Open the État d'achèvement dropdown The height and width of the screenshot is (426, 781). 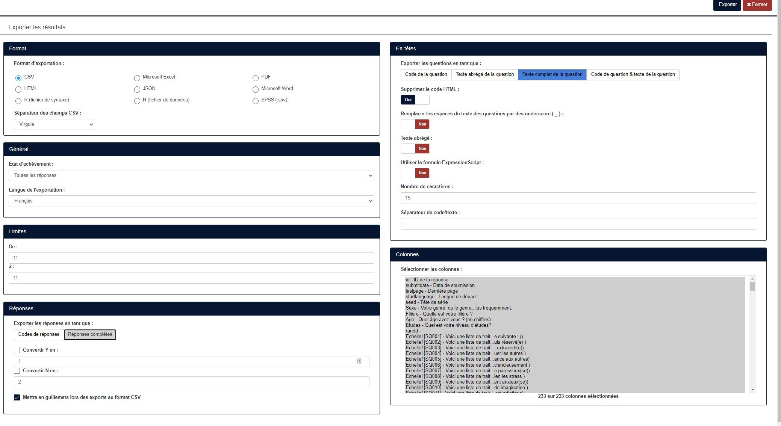(191, 175)
